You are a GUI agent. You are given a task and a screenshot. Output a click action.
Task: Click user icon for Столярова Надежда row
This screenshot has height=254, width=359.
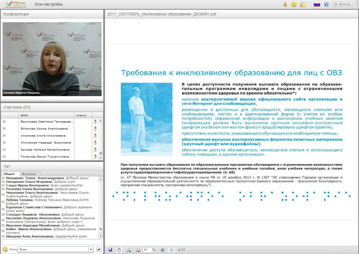95,143
